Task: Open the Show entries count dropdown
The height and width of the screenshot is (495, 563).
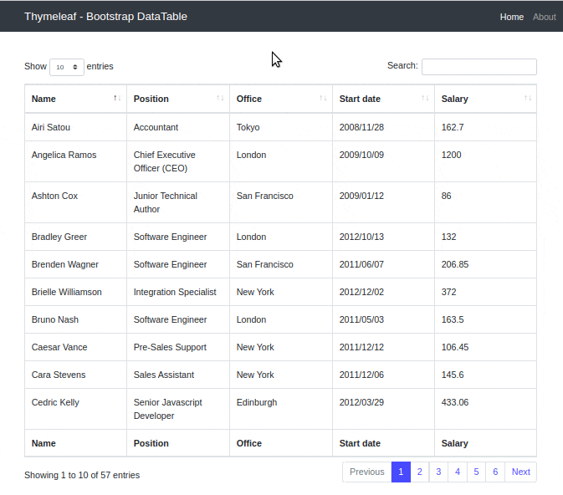Action: [x=67, y=67]
